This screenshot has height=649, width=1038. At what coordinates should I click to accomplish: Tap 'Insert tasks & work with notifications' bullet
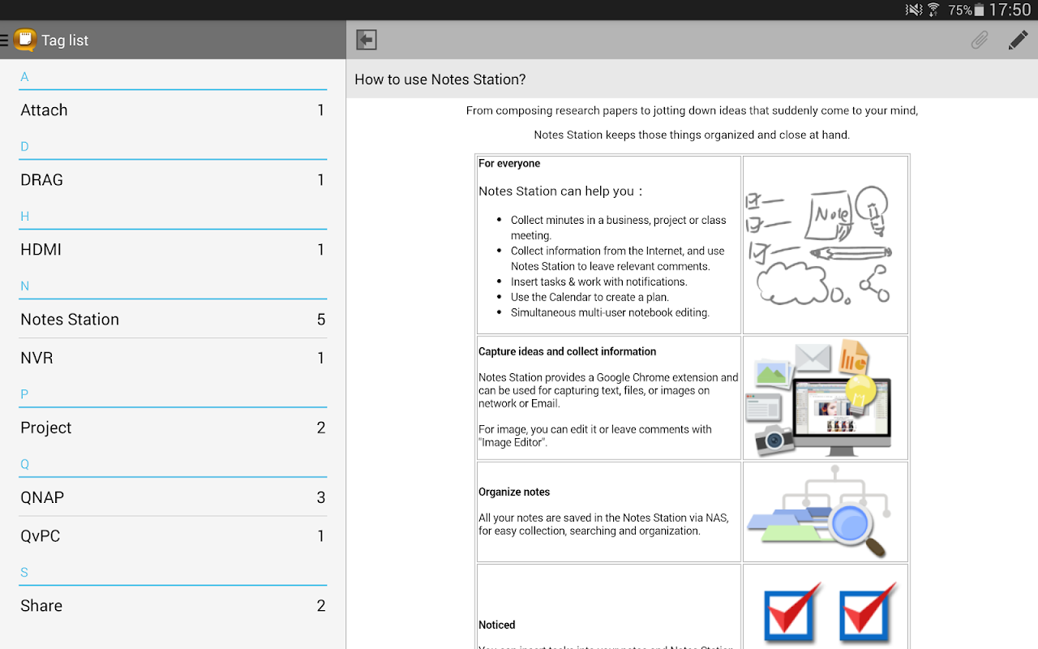coord(599,282)
